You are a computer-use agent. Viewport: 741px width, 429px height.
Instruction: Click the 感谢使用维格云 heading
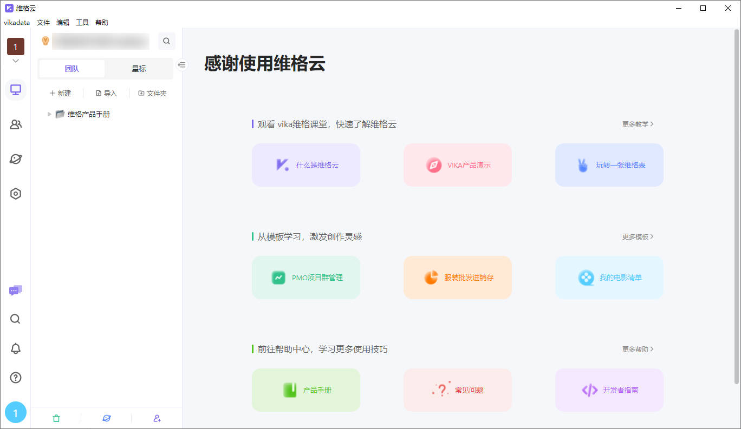265,63
